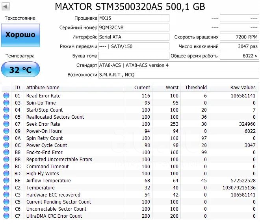Screen dimensions: 260x224
Task: Click status icon for Hardware ECC recovered
Action: click(x=6, y=195)
